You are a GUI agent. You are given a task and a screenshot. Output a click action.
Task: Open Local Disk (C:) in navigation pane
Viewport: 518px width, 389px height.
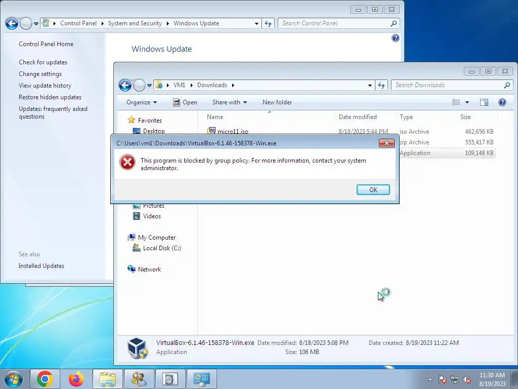pos(162,248)
